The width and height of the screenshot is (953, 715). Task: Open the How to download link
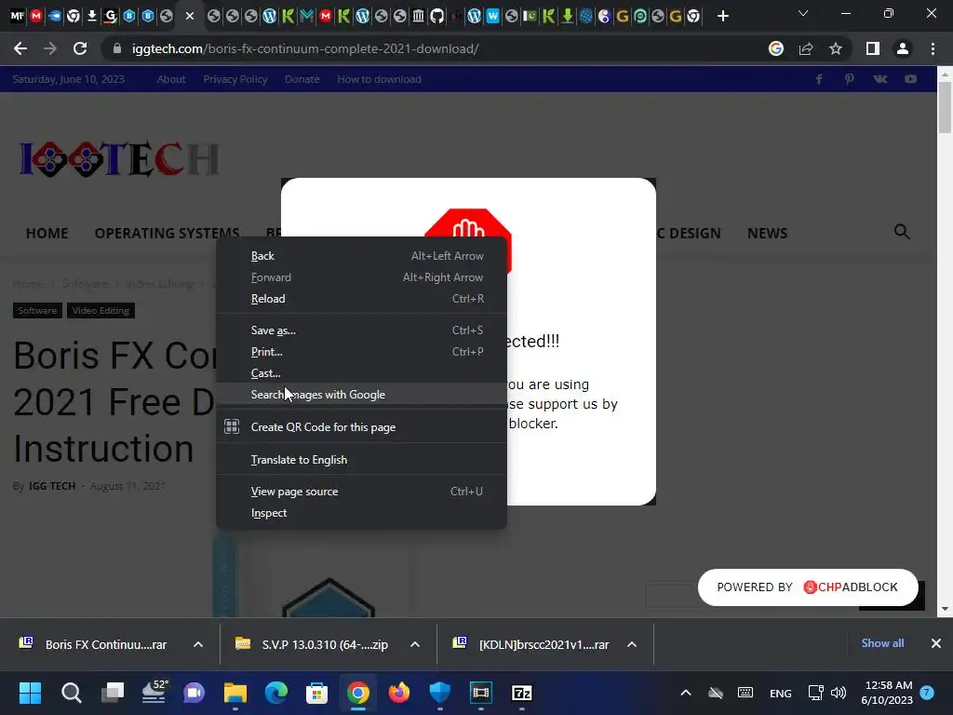pyautogui.click(x=380, y=79)
